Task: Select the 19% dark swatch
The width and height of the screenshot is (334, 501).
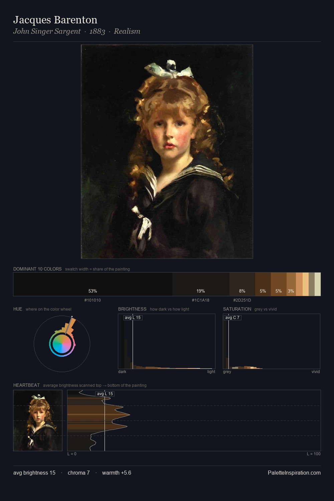Action: (201, 284)
